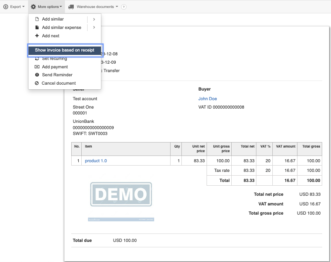Select Show invoice based on receipt
The width and height of the screenshot is (331, 262).
pyautogui.click(x=65, y=50)
